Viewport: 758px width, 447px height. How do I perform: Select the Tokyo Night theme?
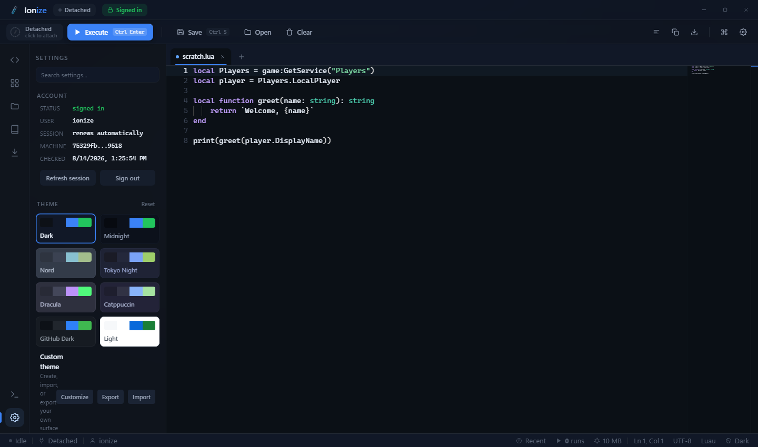tap(129, 263)
